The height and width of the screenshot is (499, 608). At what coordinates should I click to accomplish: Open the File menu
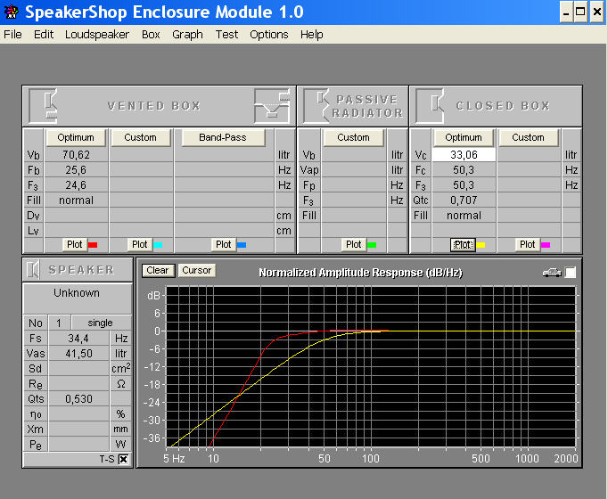12,35
